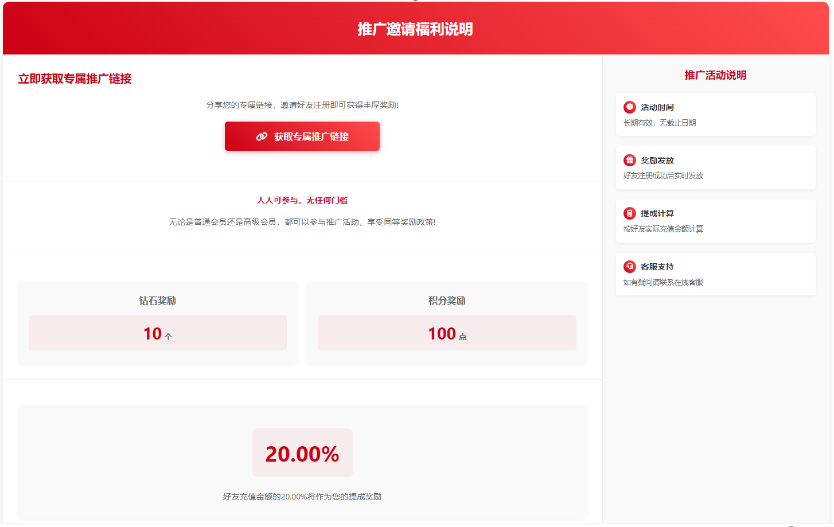Click the 推广邀请福利说明 banner title
Image resolution: width=834 pixels, height=527 pixels.
(x=415, y=29)
